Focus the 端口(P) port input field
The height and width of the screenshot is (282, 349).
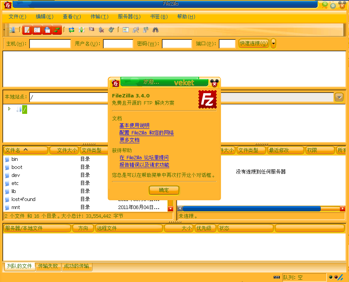[x=227, y=44]
